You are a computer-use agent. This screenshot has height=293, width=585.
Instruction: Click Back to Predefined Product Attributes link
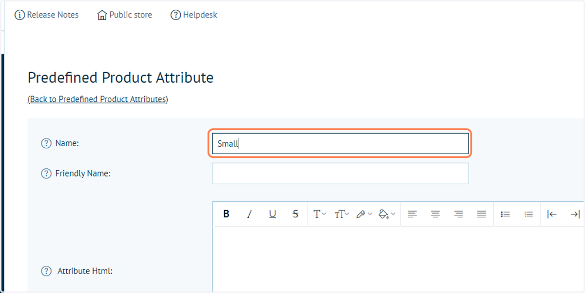98,99
